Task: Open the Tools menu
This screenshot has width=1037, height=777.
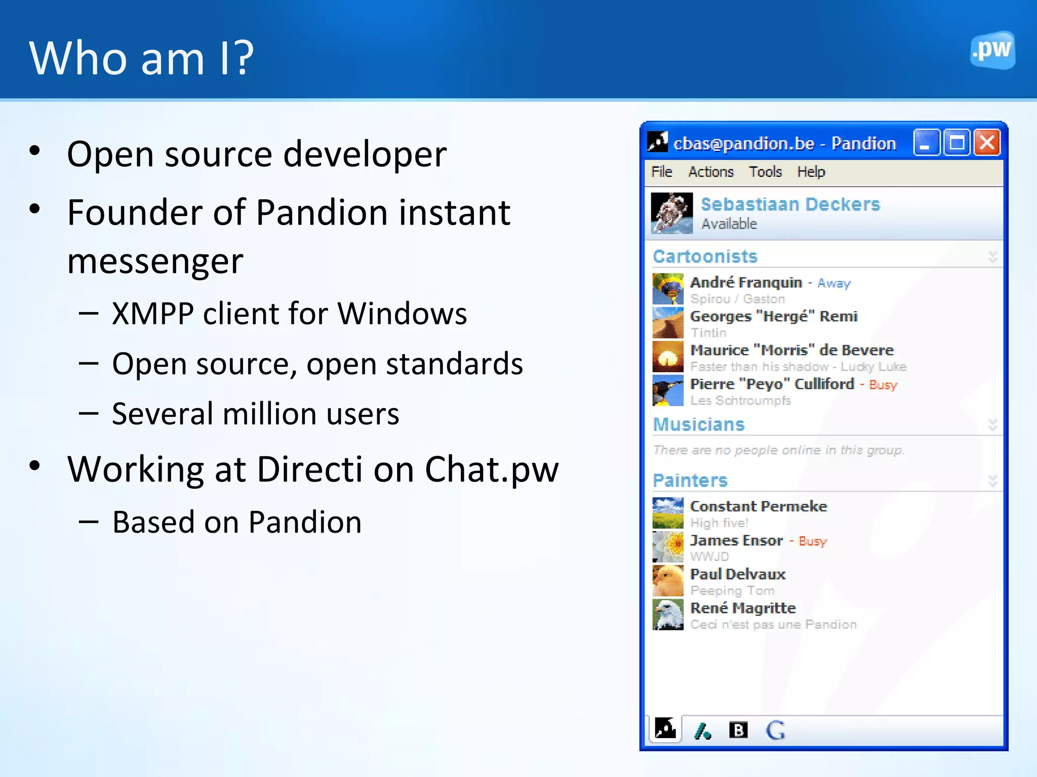Action: 765,172
